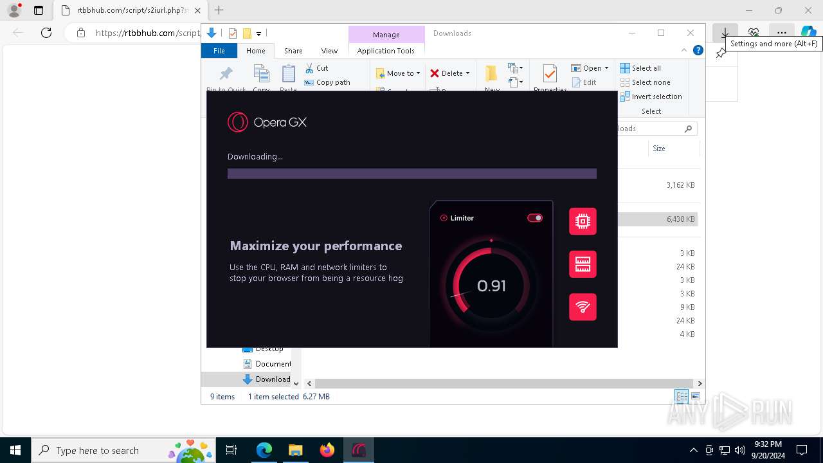Open a new Edge tab with plus

point(219,10)
